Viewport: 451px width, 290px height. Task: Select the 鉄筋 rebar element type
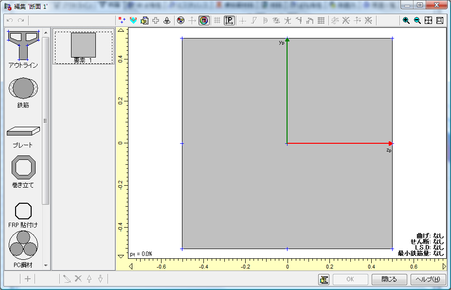point(23,93)
